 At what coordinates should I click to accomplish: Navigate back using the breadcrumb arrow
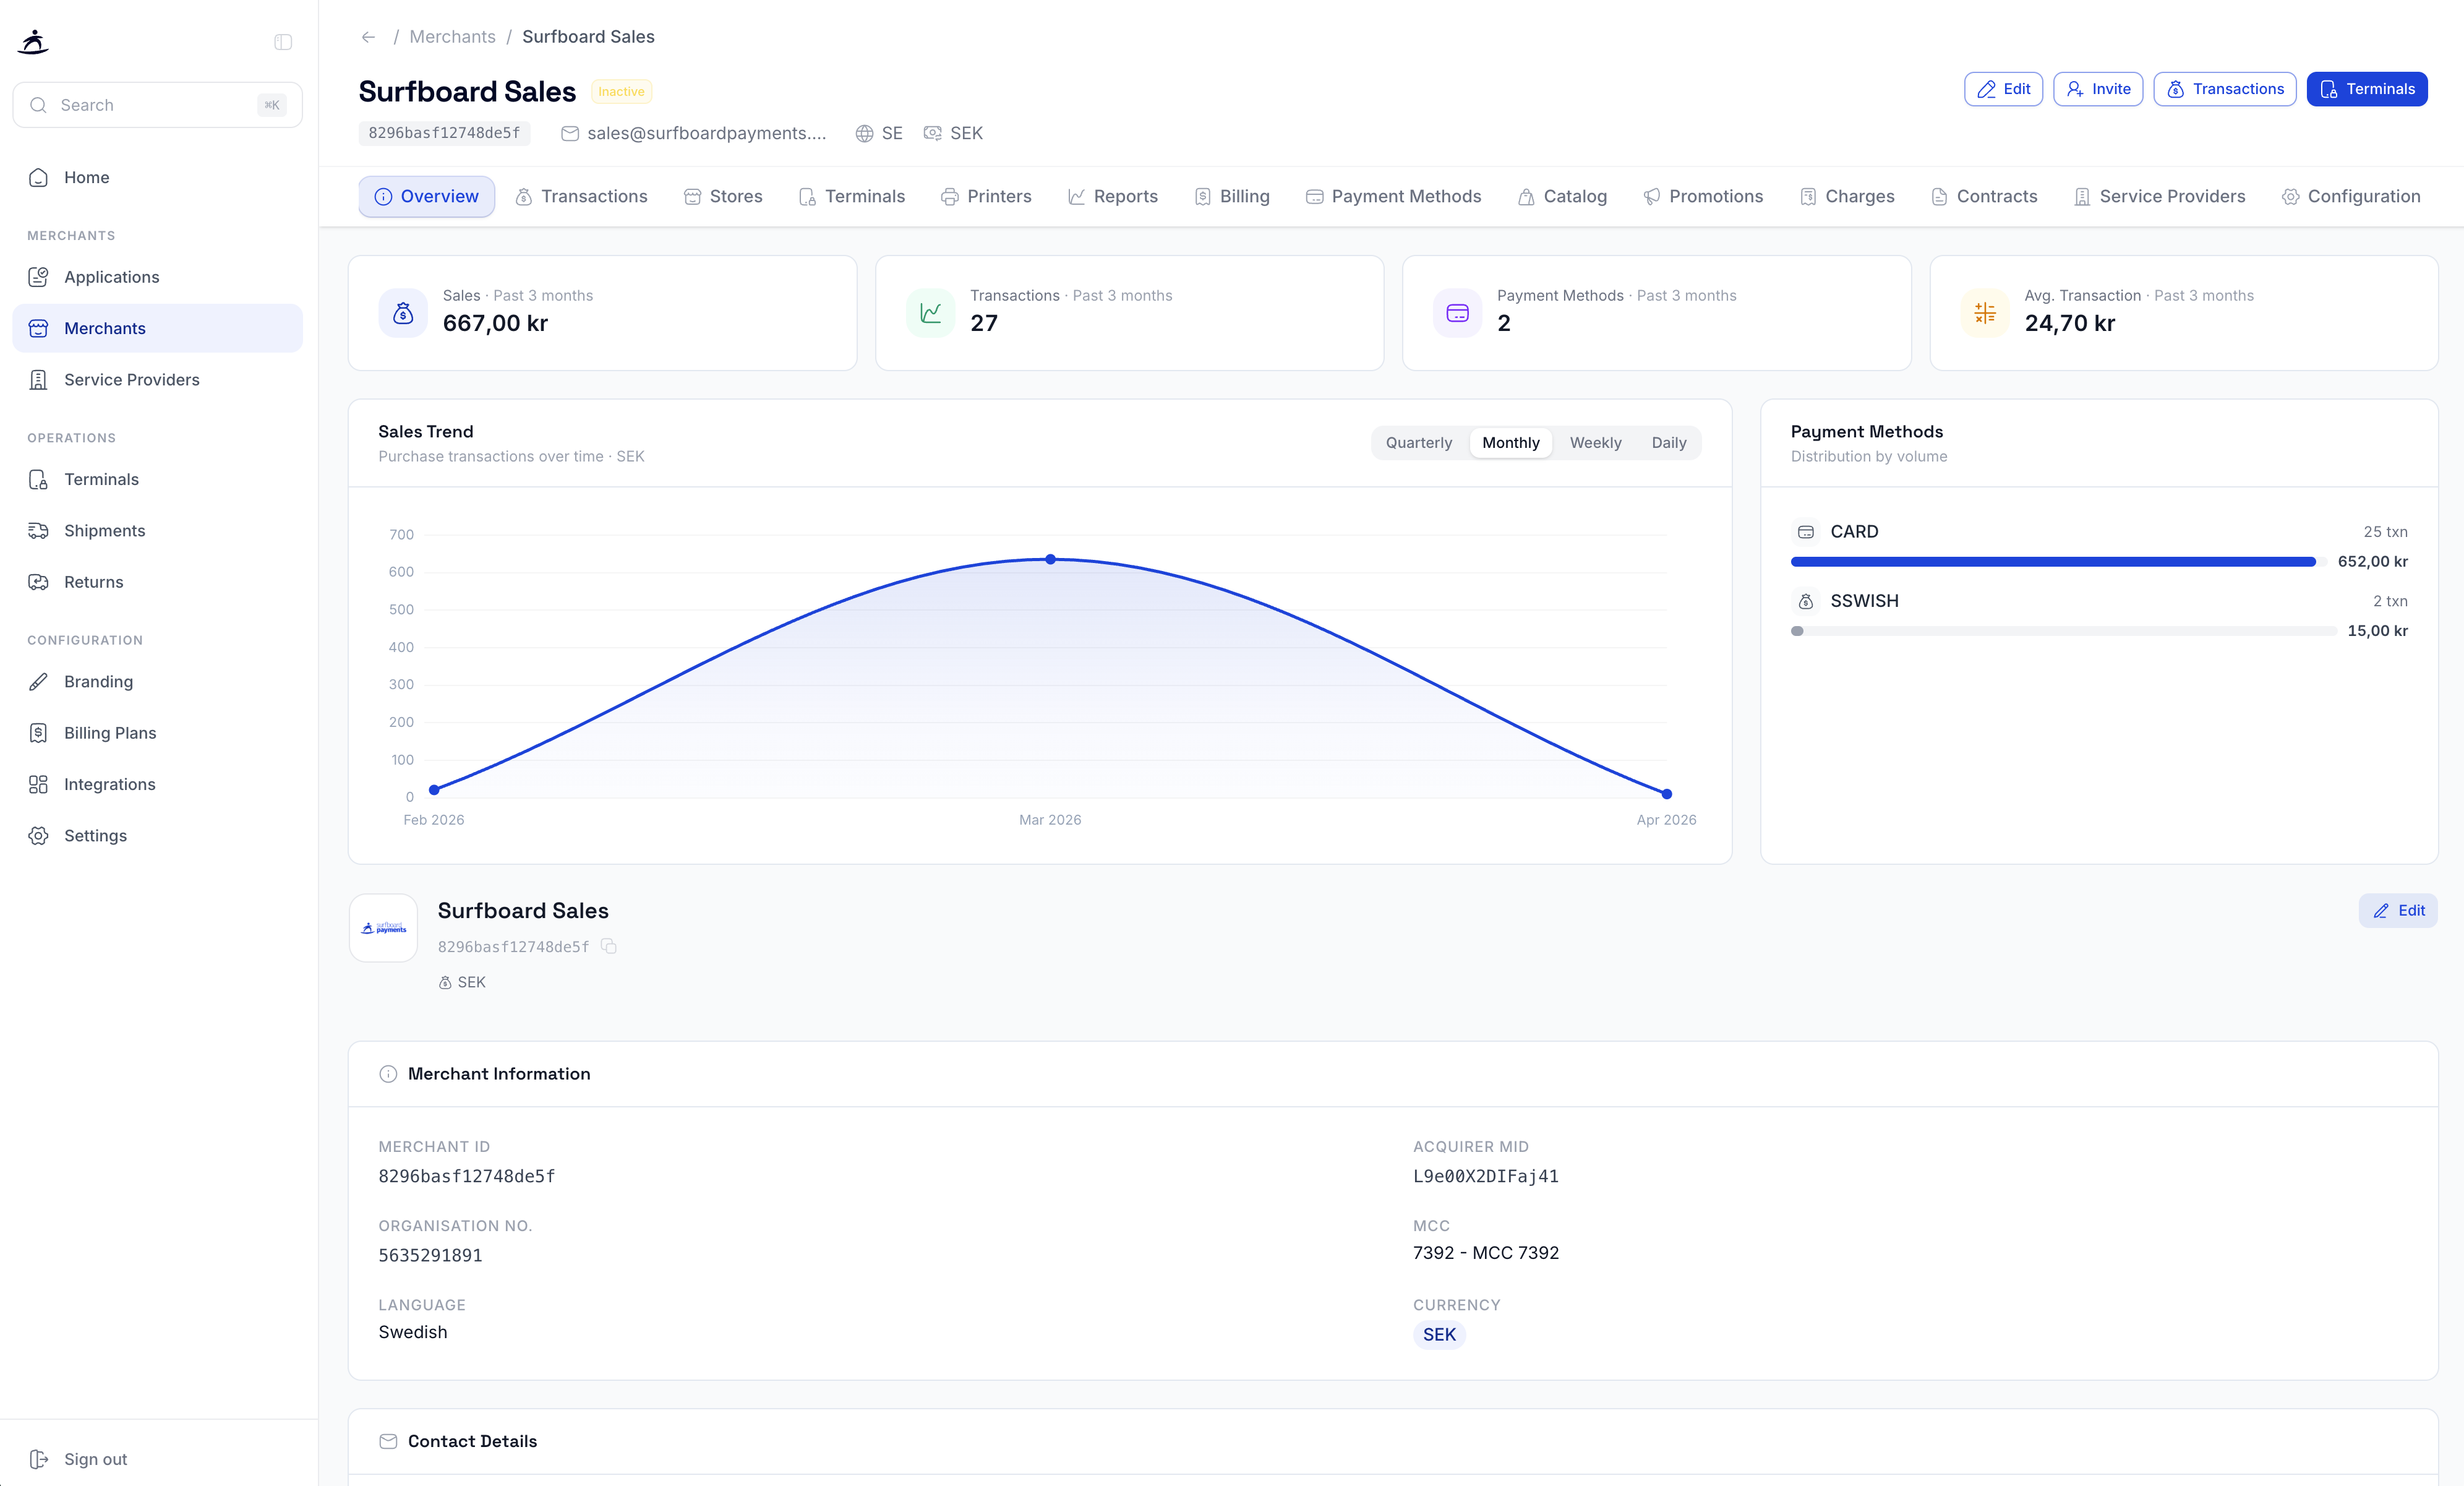[368, 36]
